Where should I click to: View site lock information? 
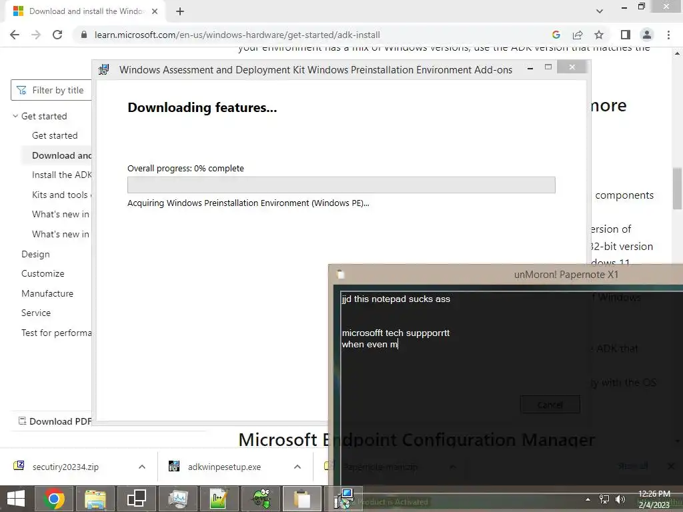point(84,35)
